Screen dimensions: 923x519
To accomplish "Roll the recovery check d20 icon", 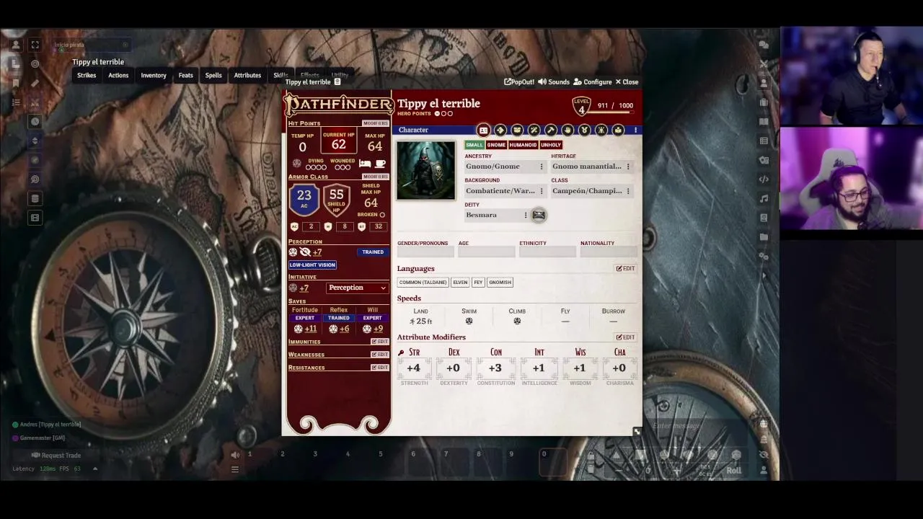I will pos(296,164).
